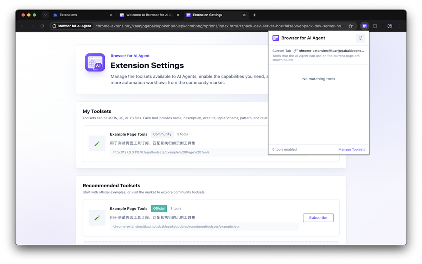This screenshot has width=422, height=264.
Task: Click the address bar URL
Action: point(220,26)
